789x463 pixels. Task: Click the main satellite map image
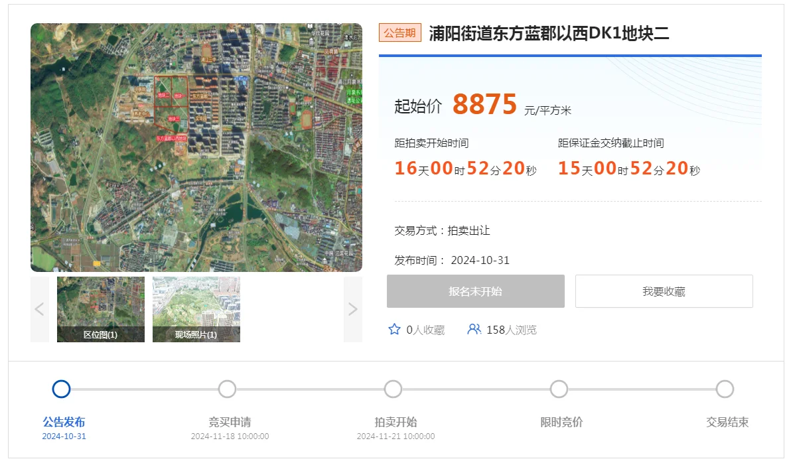[x=196, y=147]
